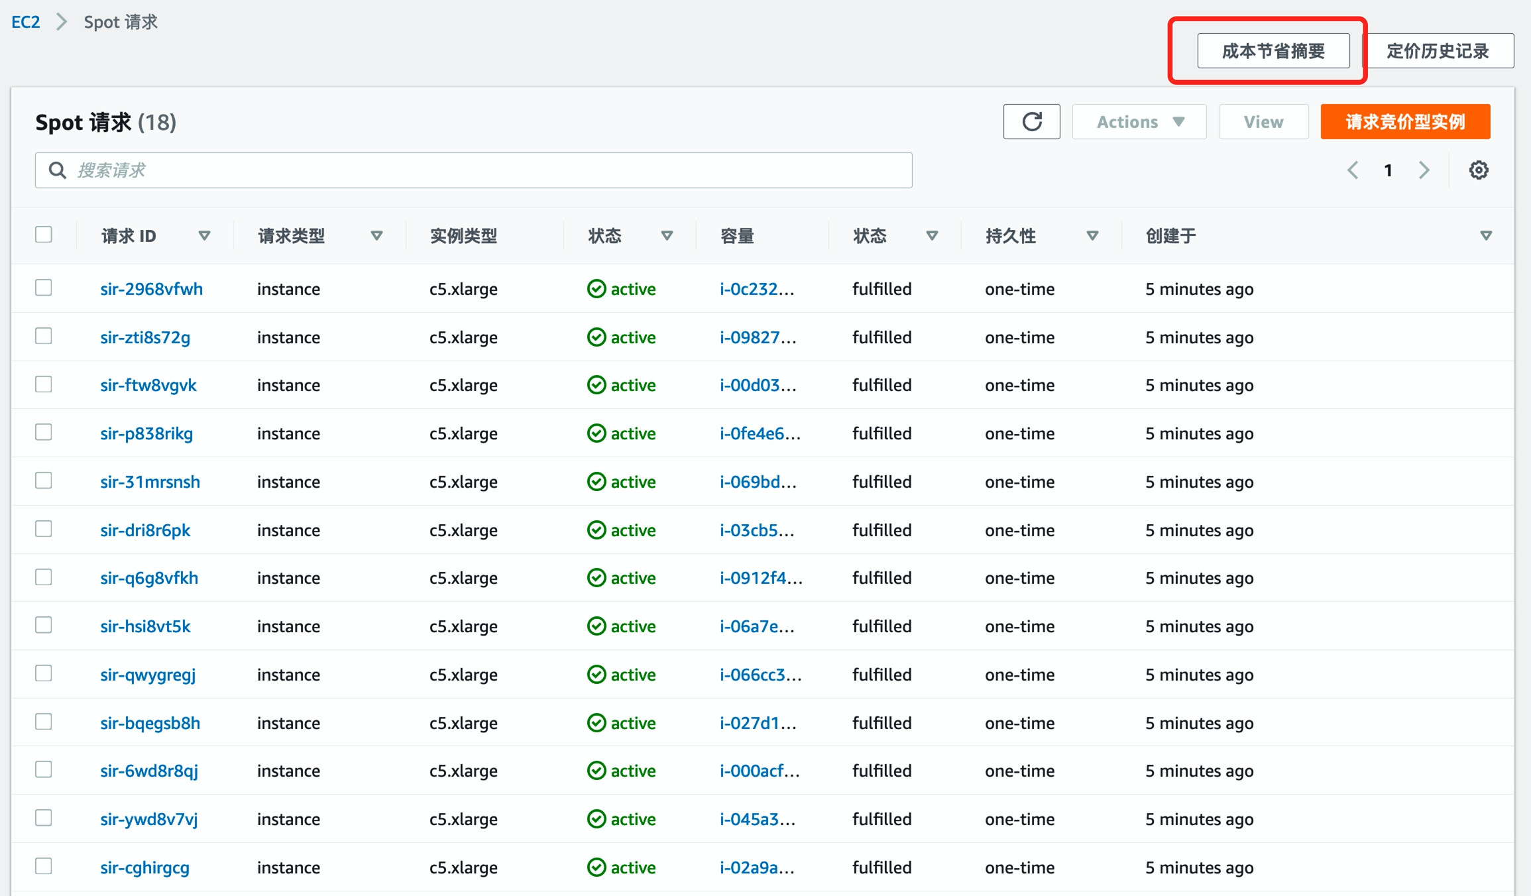
Task: Click EC2 in the breadcrumb
Action: 26,22
